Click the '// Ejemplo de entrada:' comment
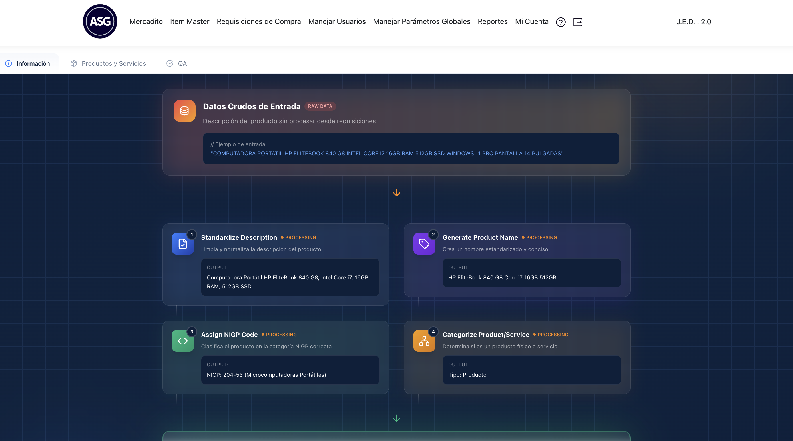The width and height of the screenshot is (793, 441). (239, 144)
